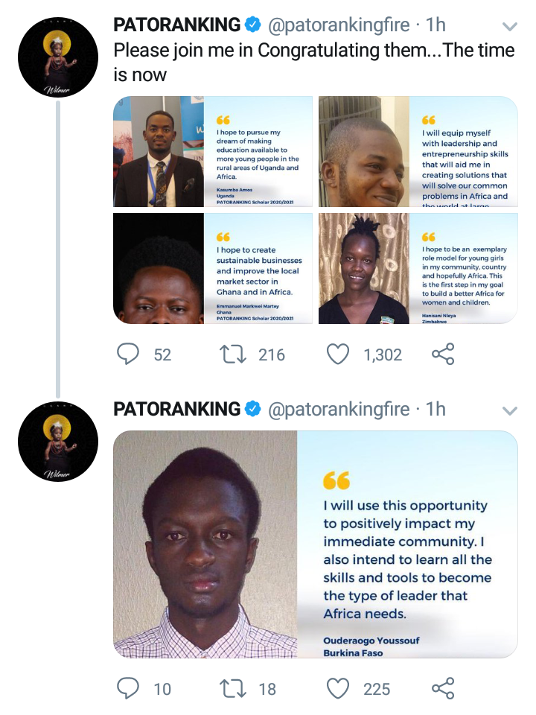Open the first tweet's @patorankingfire handle
Screen dimensions: 536x715
click(x=339, y=25)
